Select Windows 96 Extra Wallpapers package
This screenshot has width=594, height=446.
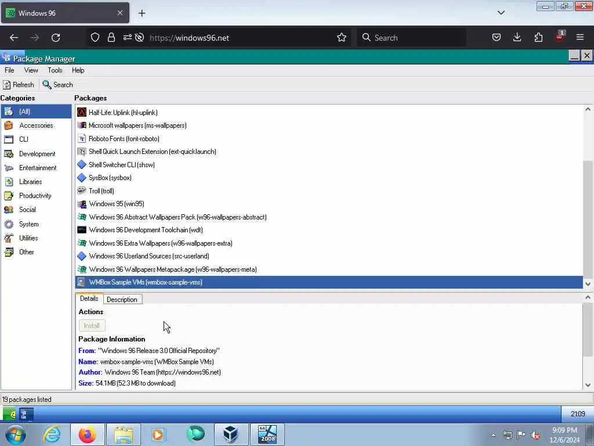(x=329, y=243)
